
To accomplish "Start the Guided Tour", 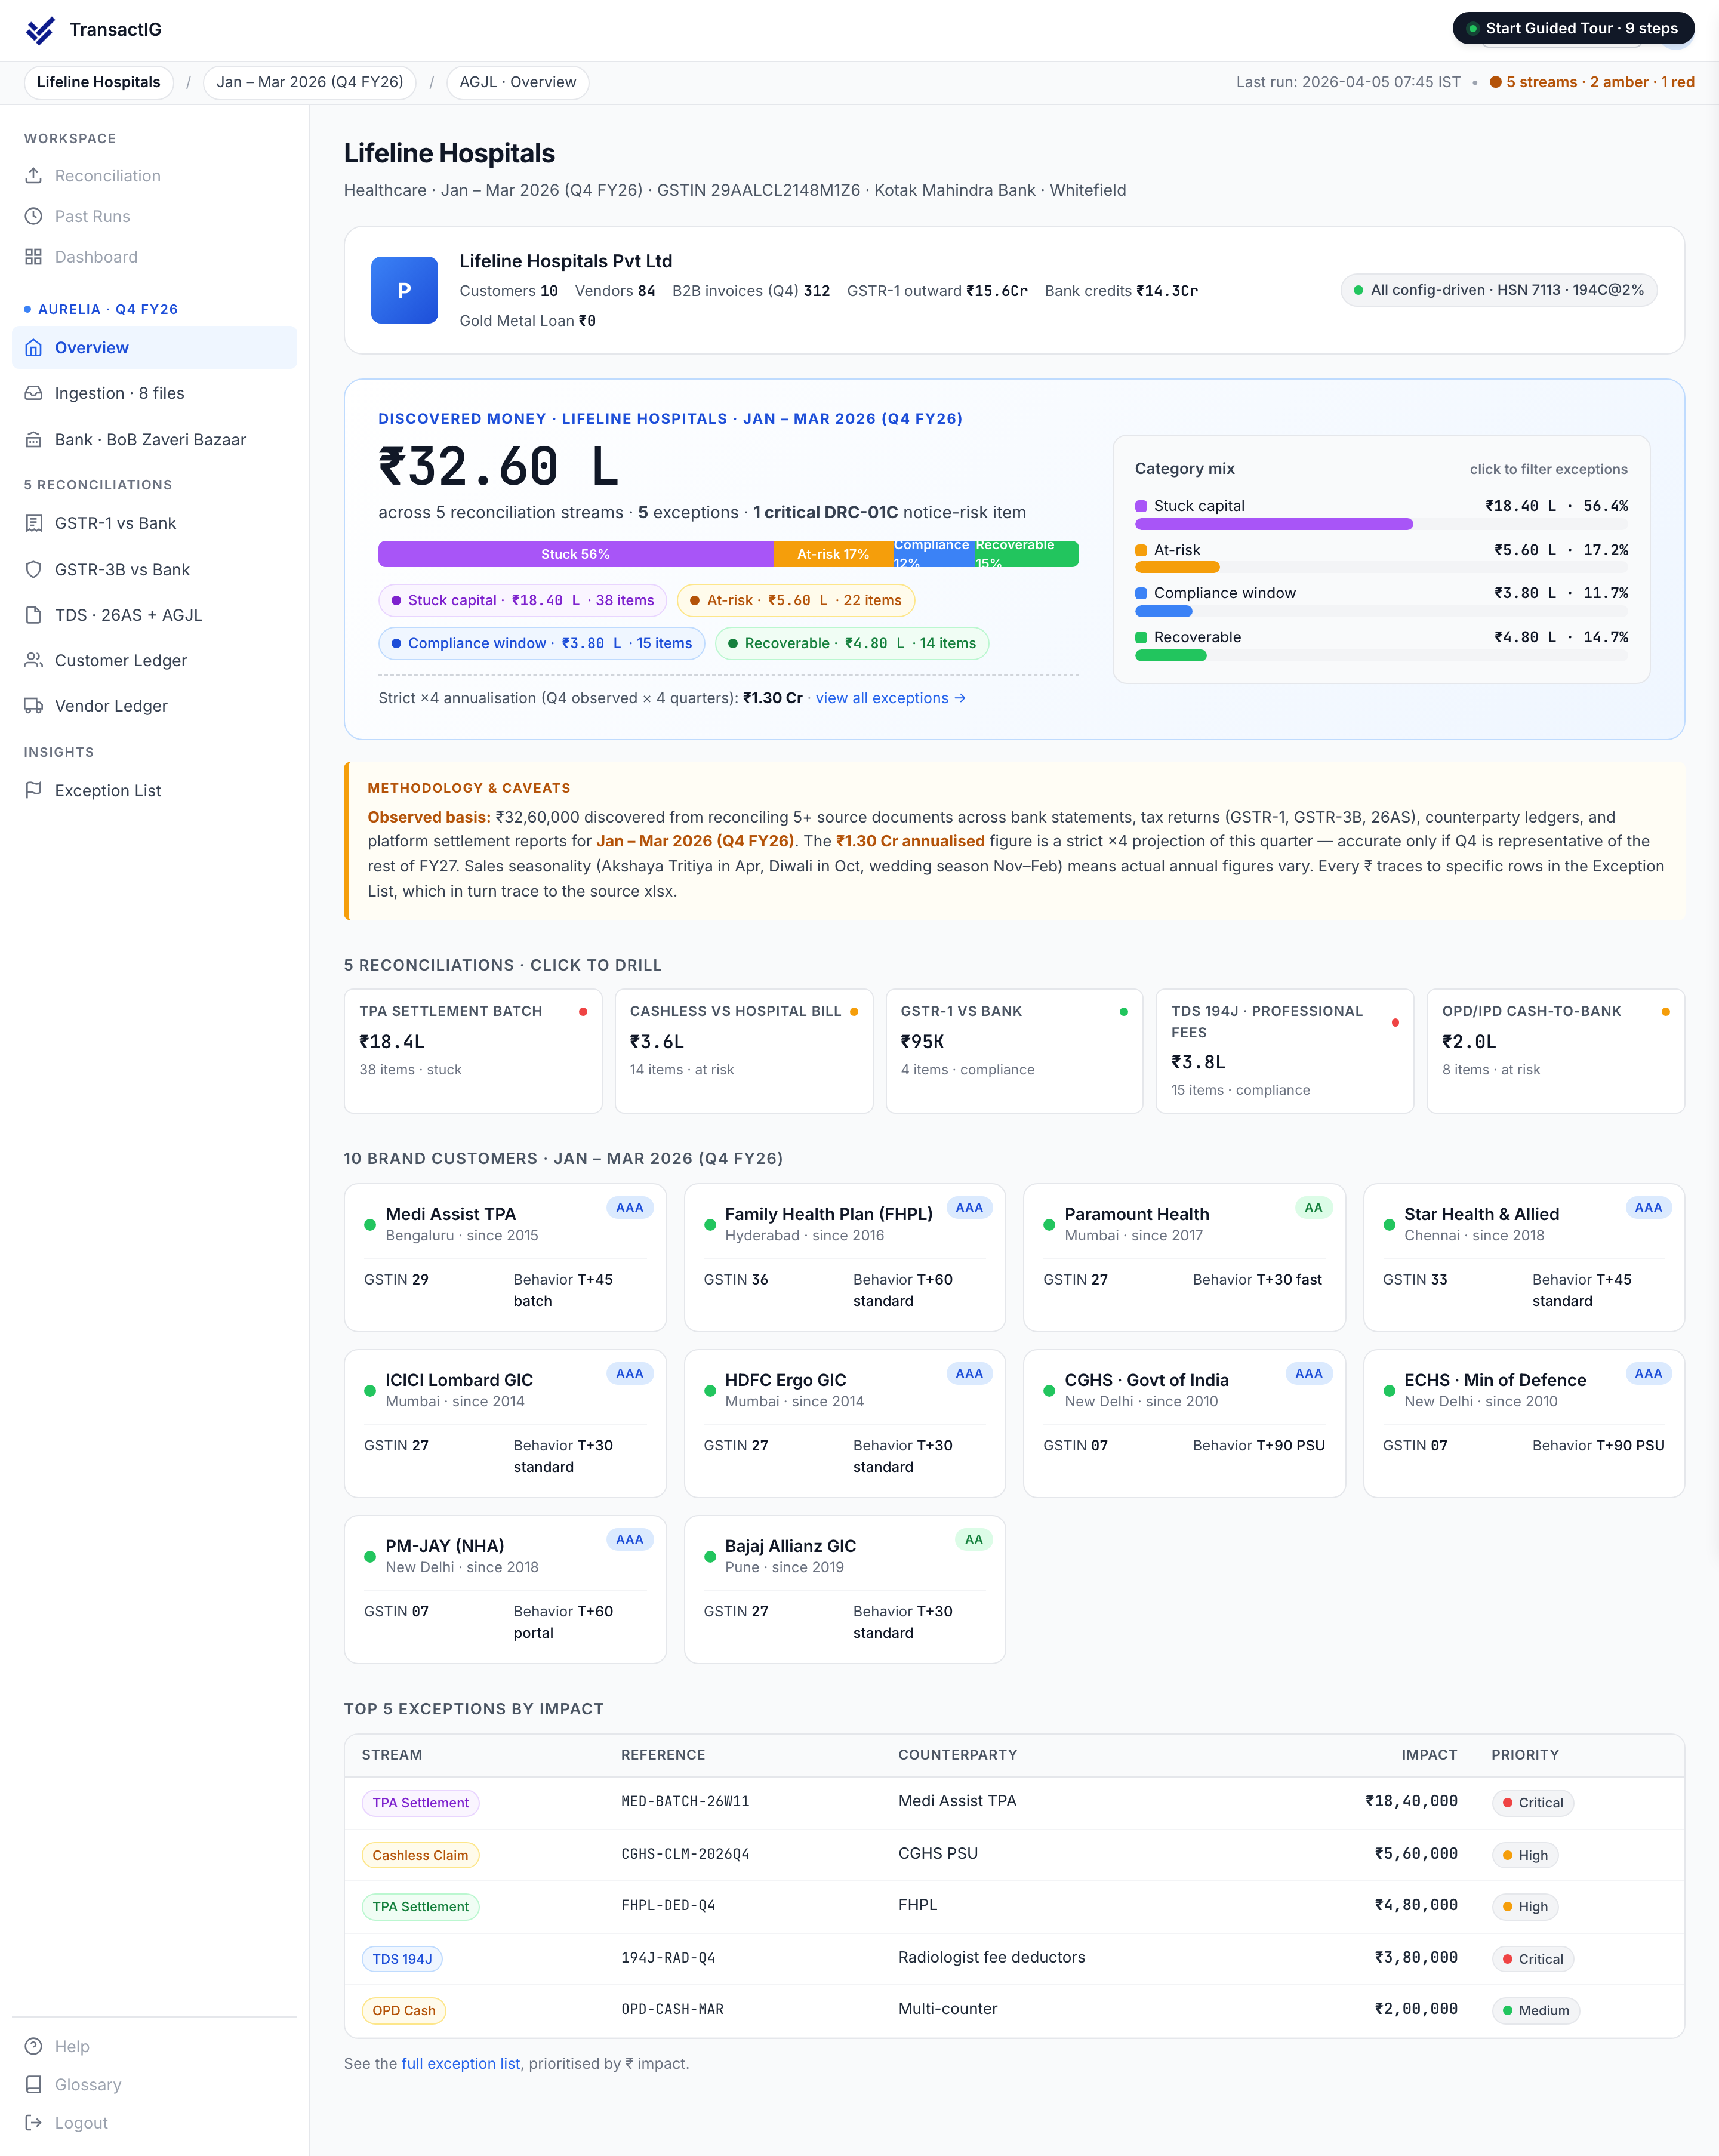I will pos(1573,28).
